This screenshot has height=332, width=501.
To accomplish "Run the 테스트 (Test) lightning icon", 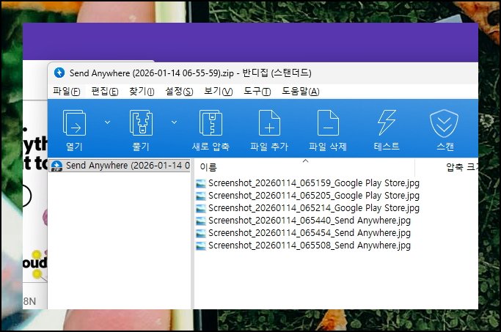I will (387, 123).
